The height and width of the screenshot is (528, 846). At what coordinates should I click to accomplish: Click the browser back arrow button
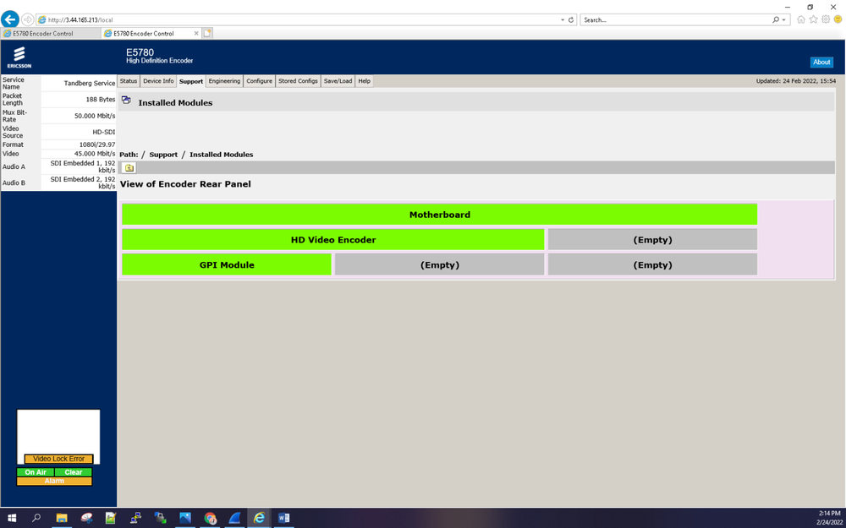[x=11, y=19]
